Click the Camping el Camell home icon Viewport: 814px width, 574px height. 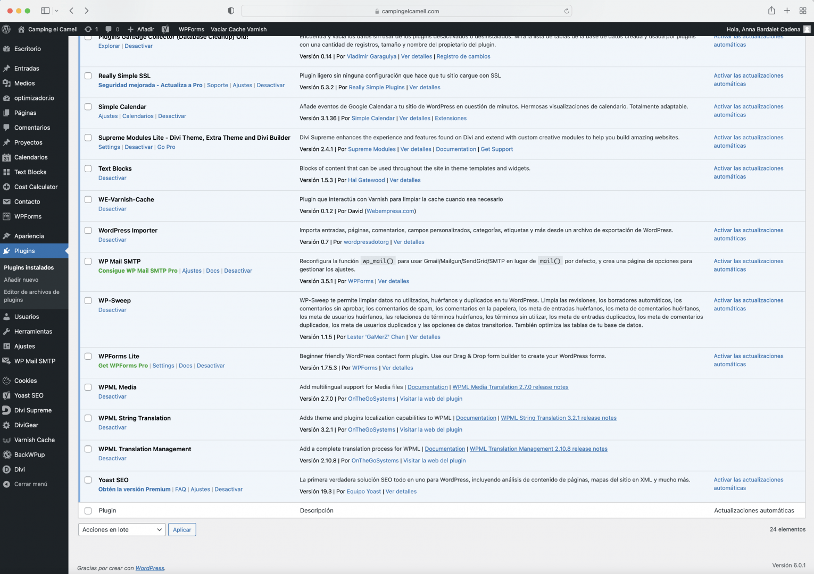click(21, 29)
